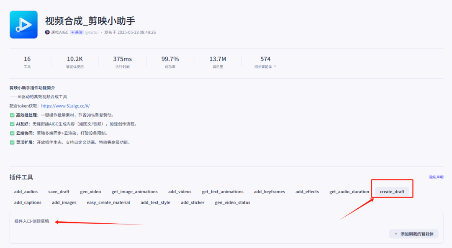Select the get_image_animations tool tab
Screen dimensions: 452x248
pyautogui.click(x=135, y=192)
